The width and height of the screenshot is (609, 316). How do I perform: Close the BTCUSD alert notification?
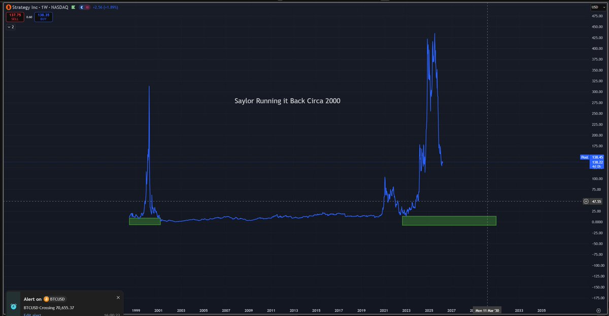tap(118, 298)
